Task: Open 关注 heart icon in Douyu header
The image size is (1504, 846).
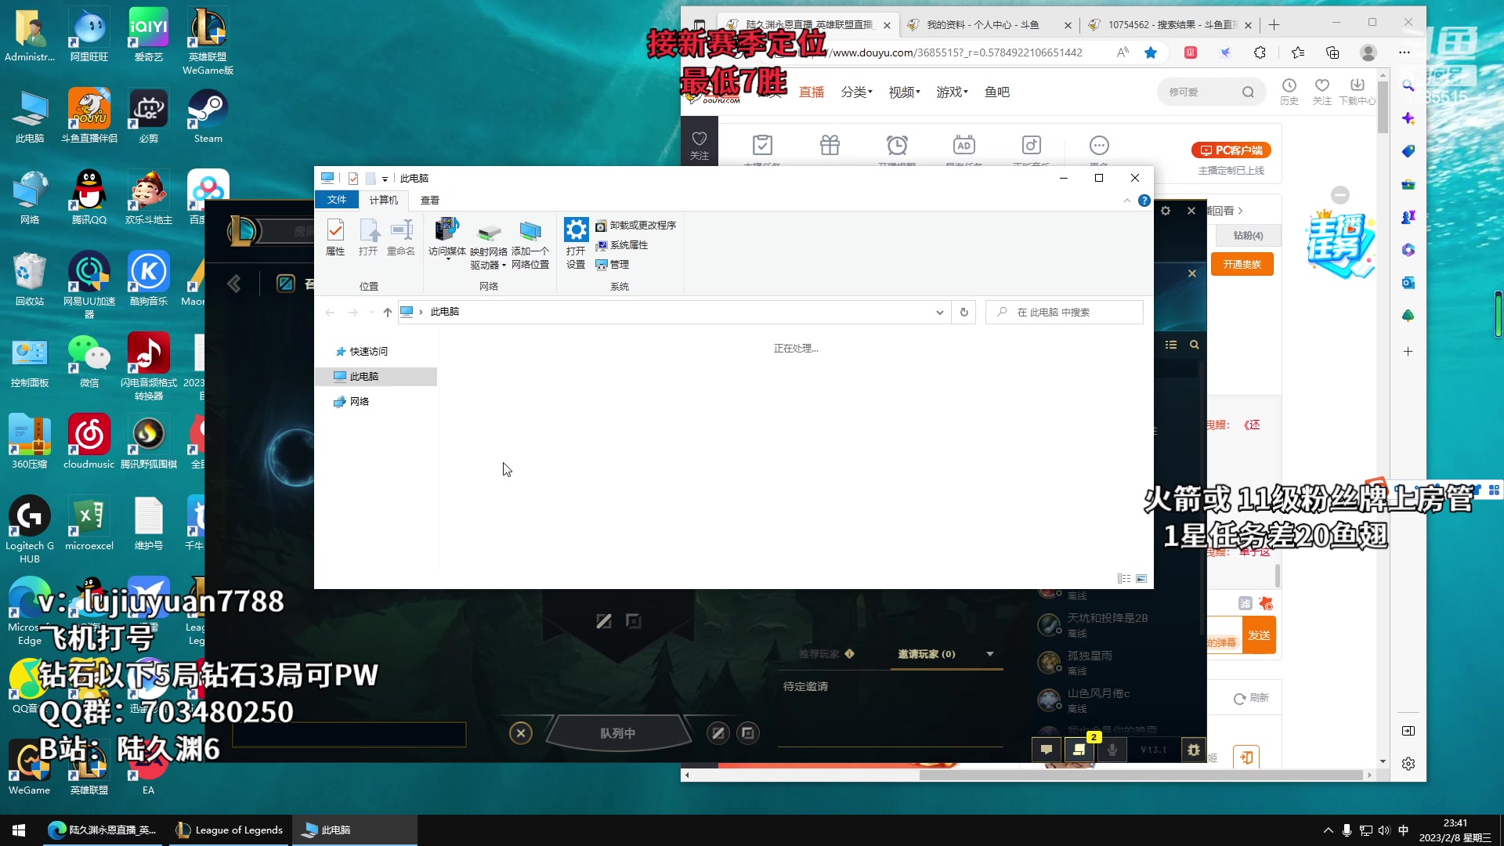Action: coord(1322,91)
